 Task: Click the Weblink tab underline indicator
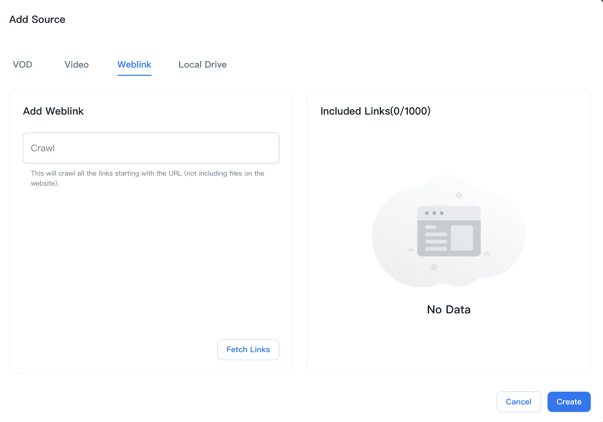[x=134, y=75]
